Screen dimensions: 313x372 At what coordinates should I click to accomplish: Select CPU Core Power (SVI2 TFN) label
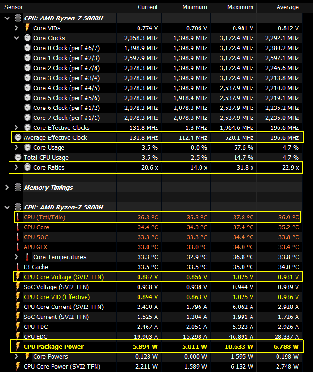(x=62, y=366)
